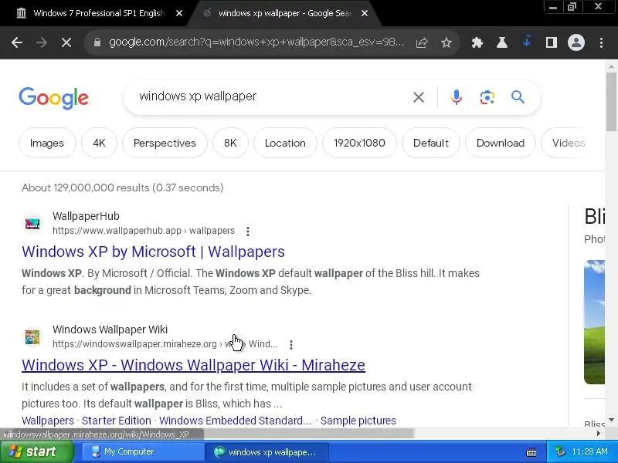Viewport: 618px width, 463px height.
Task: Search by image camera icon
Action: point(487,97)
